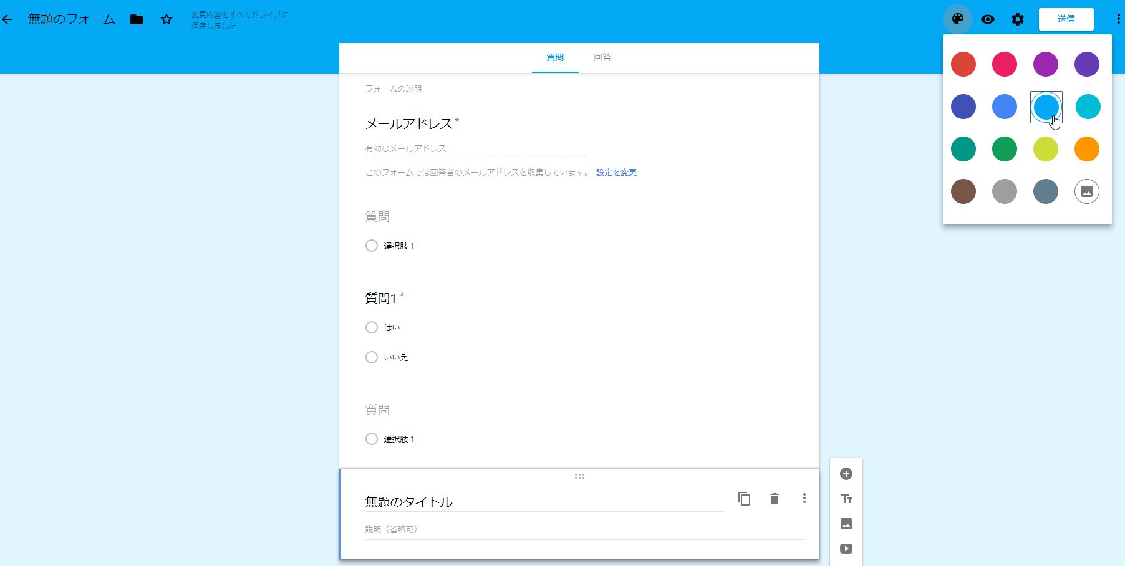The height and width of the screenshot is (566, 1125).
Task: Select the lower 選択肢 1 radio option
Action: [x=372, y=439]
